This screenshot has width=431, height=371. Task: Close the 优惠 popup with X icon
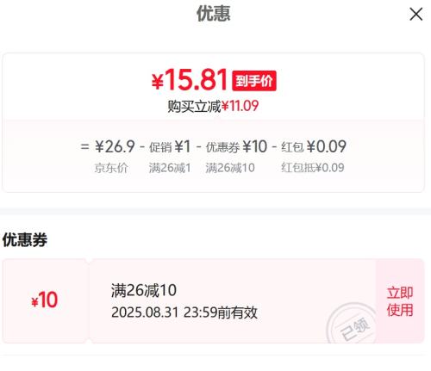(415, 15)
